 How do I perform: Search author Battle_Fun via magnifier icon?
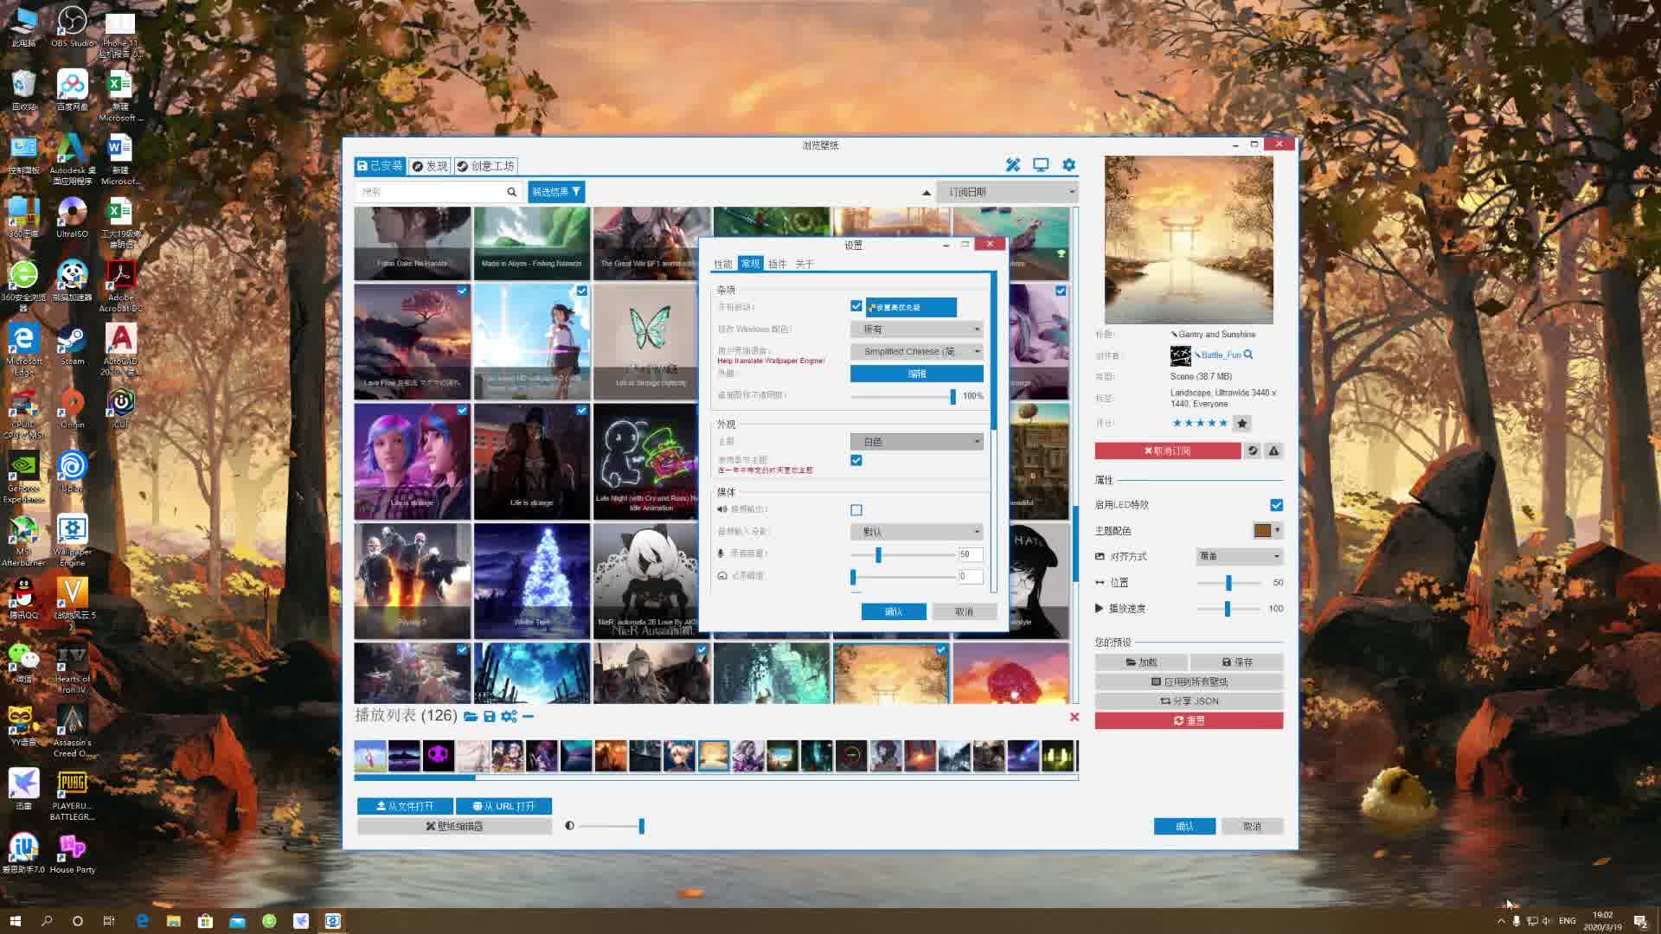(x=1248, y=355)
